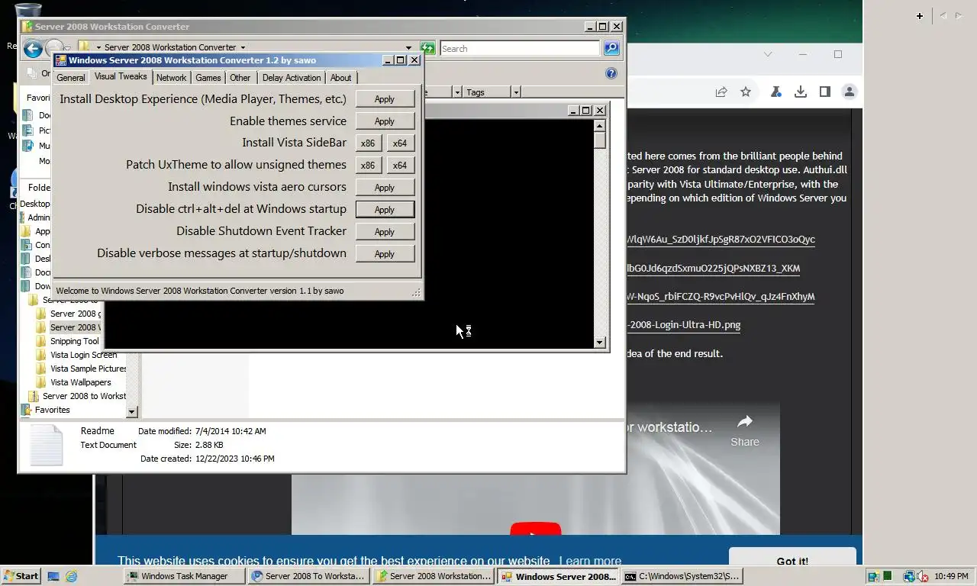Click the plus icon at top right
Image resolution: width=977 pixels, height=586 pixels.
(920, 15)
